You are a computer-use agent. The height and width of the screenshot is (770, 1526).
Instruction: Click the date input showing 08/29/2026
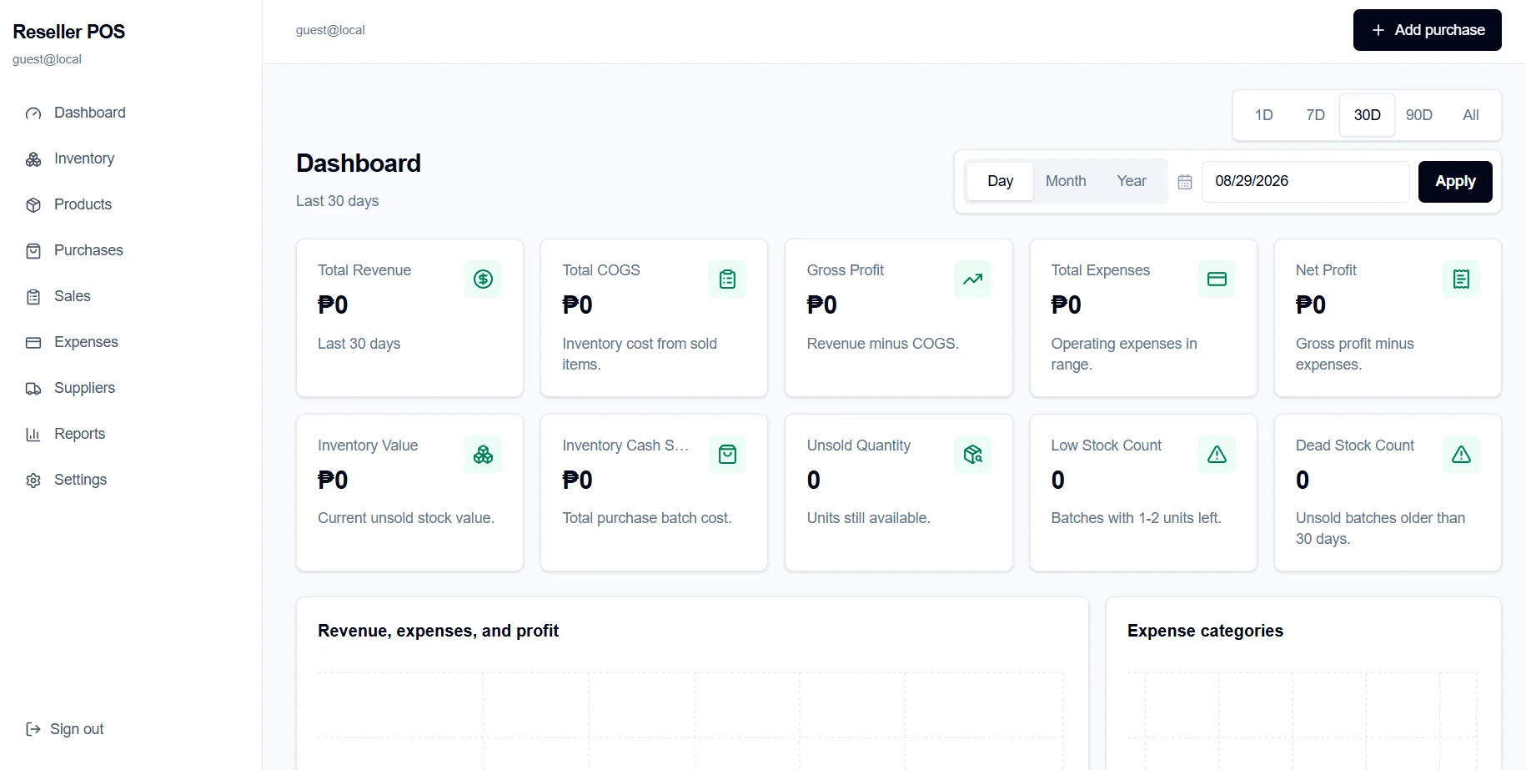[x=1305, y=182]
